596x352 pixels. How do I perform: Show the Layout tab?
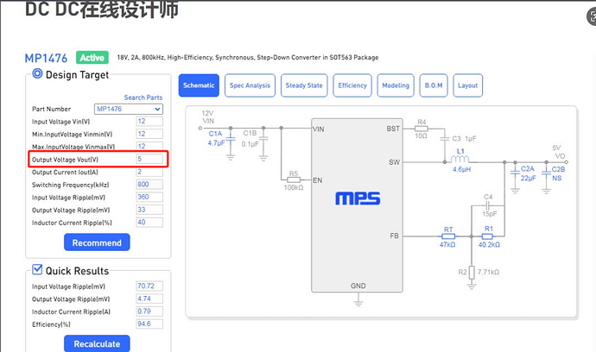468,85
